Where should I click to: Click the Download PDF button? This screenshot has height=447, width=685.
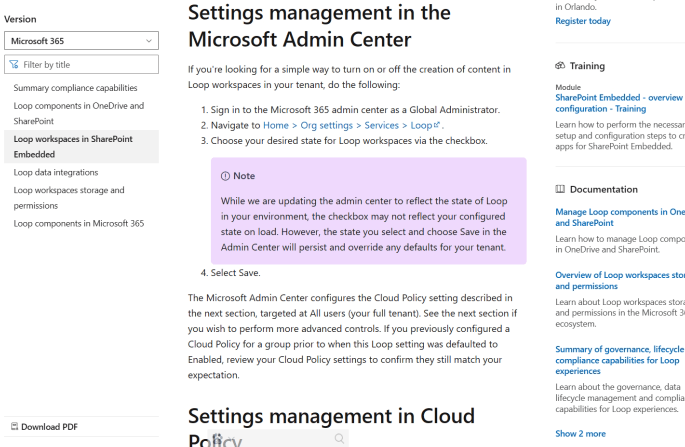point(44,427)
